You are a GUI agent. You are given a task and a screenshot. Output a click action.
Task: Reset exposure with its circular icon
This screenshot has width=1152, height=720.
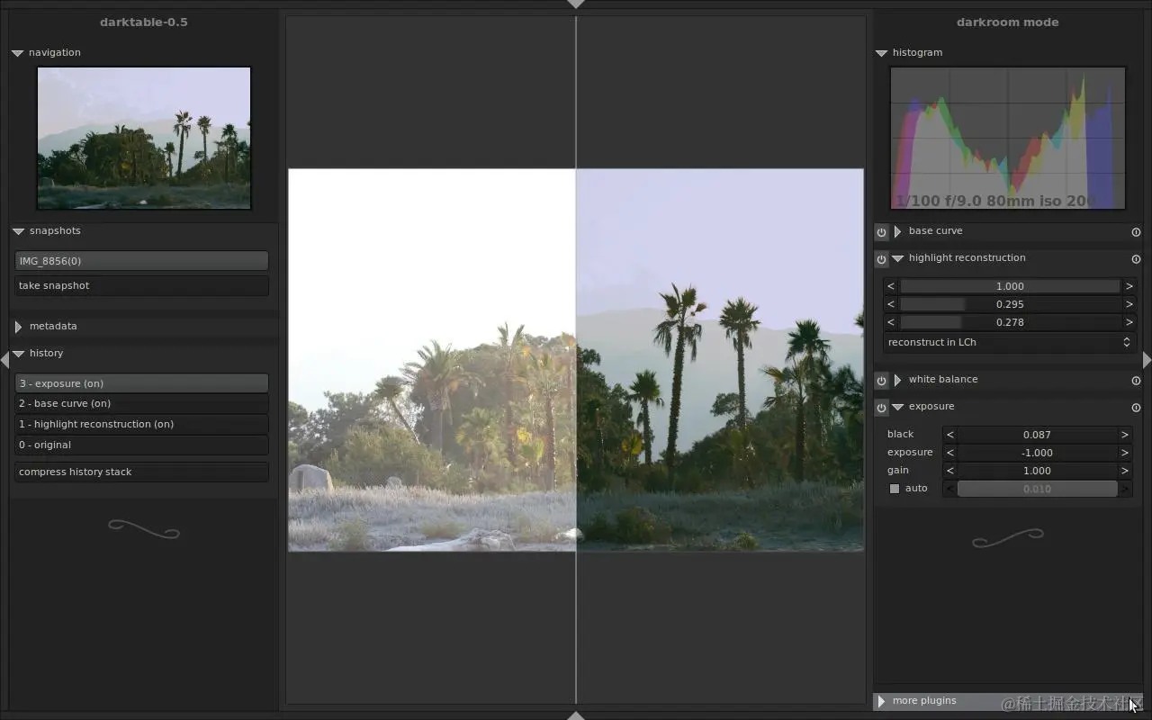1136,408
